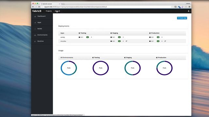Open Environments in the sidebar

click(42, 35)
